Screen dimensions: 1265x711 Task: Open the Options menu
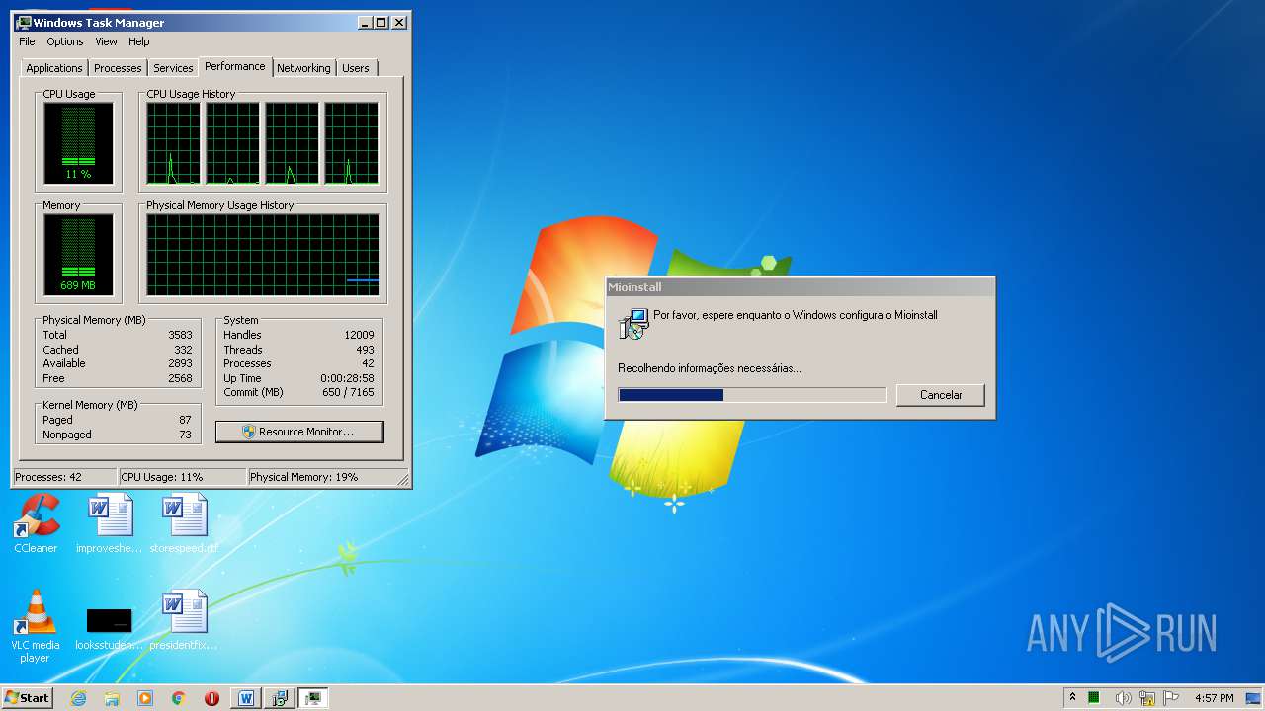pos(65,41)
